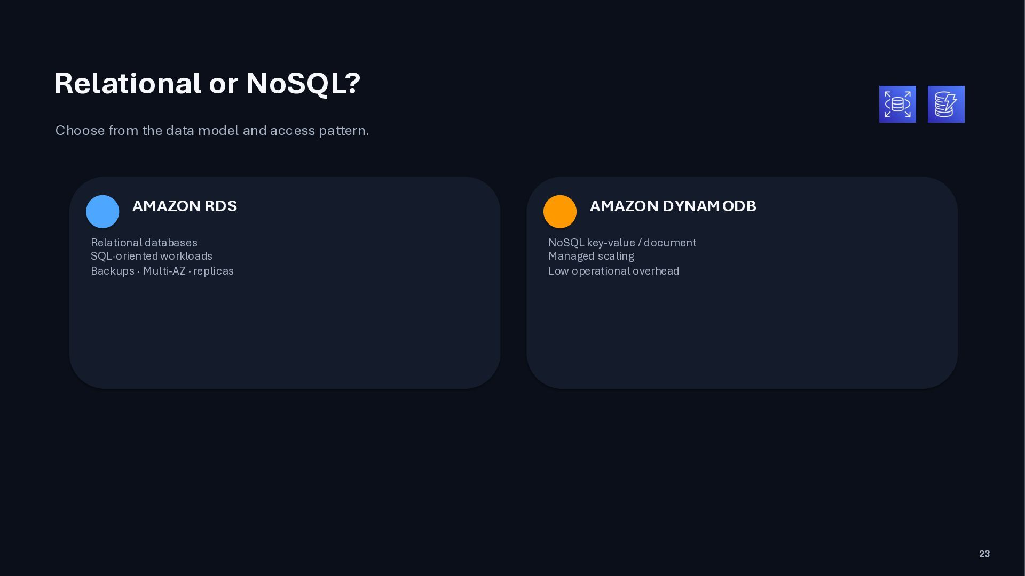Click the Relational or NoSQL? title
The image size is (1025, 576).
(x=207, y=84)
